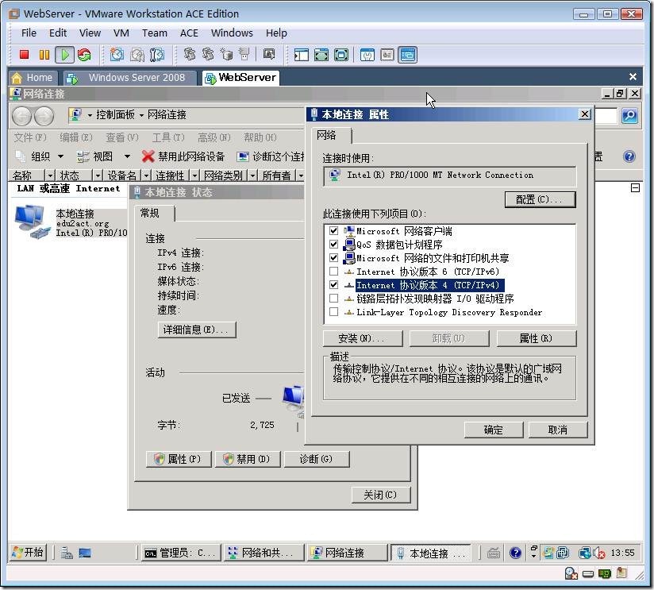
Task: Uncheck Microsoft 网络客户端 checkbox
Action: coord(333,231)
